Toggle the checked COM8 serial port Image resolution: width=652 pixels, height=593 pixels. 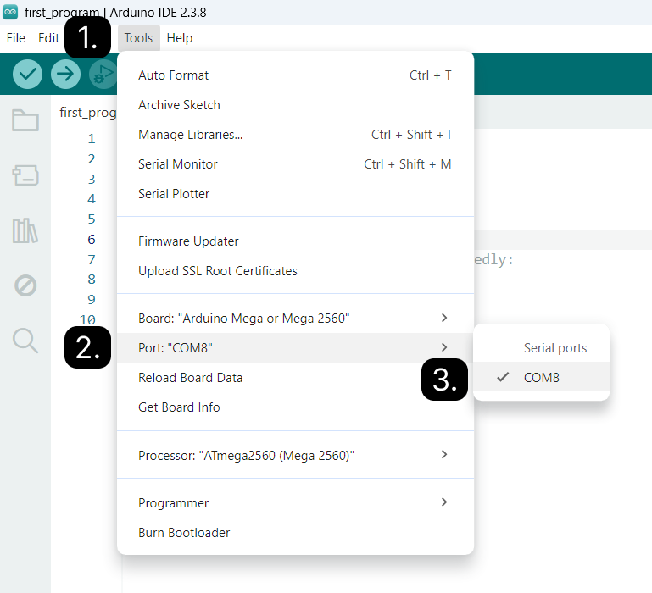[x=541, y=377]
